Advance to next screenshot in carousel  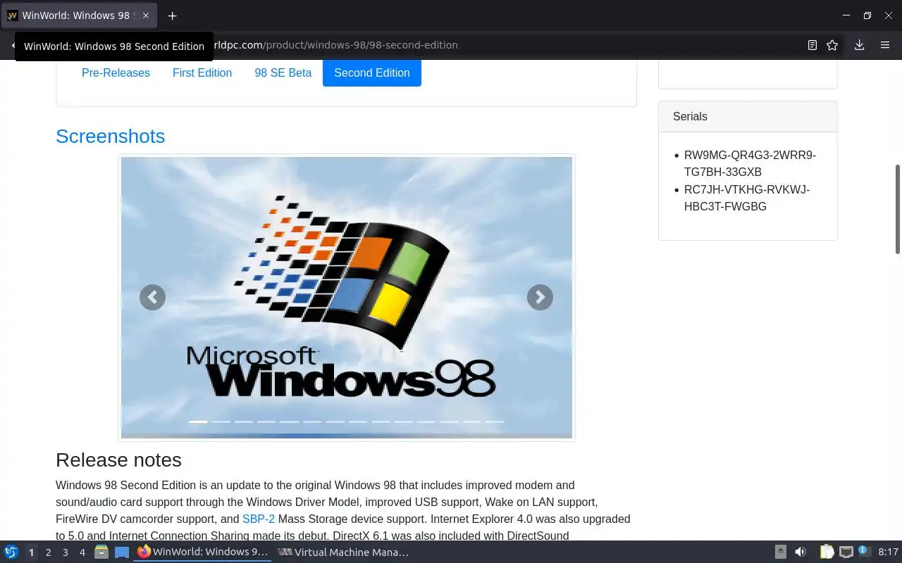540,297
